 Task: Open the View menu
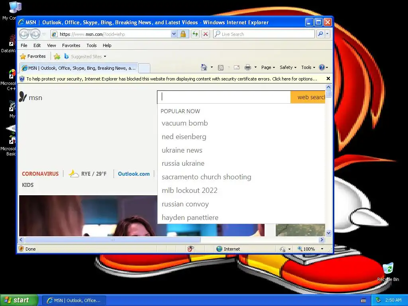pos(51,45)
